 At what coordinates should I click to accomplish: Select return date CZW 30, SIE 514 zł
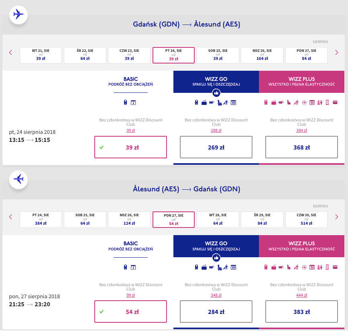pos(306,219)
